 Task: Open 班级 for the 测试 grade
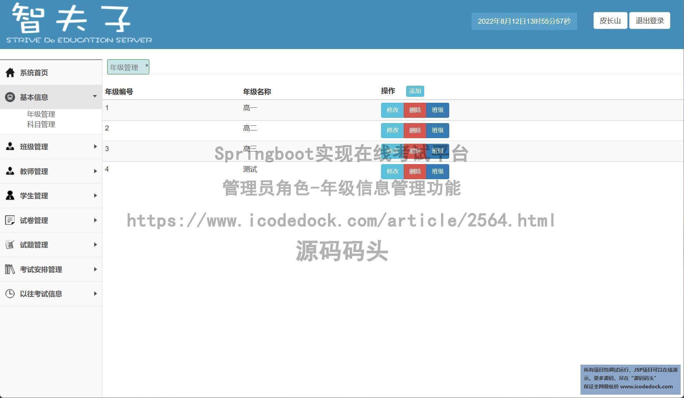pyautogui.click(x=438, y=171)
